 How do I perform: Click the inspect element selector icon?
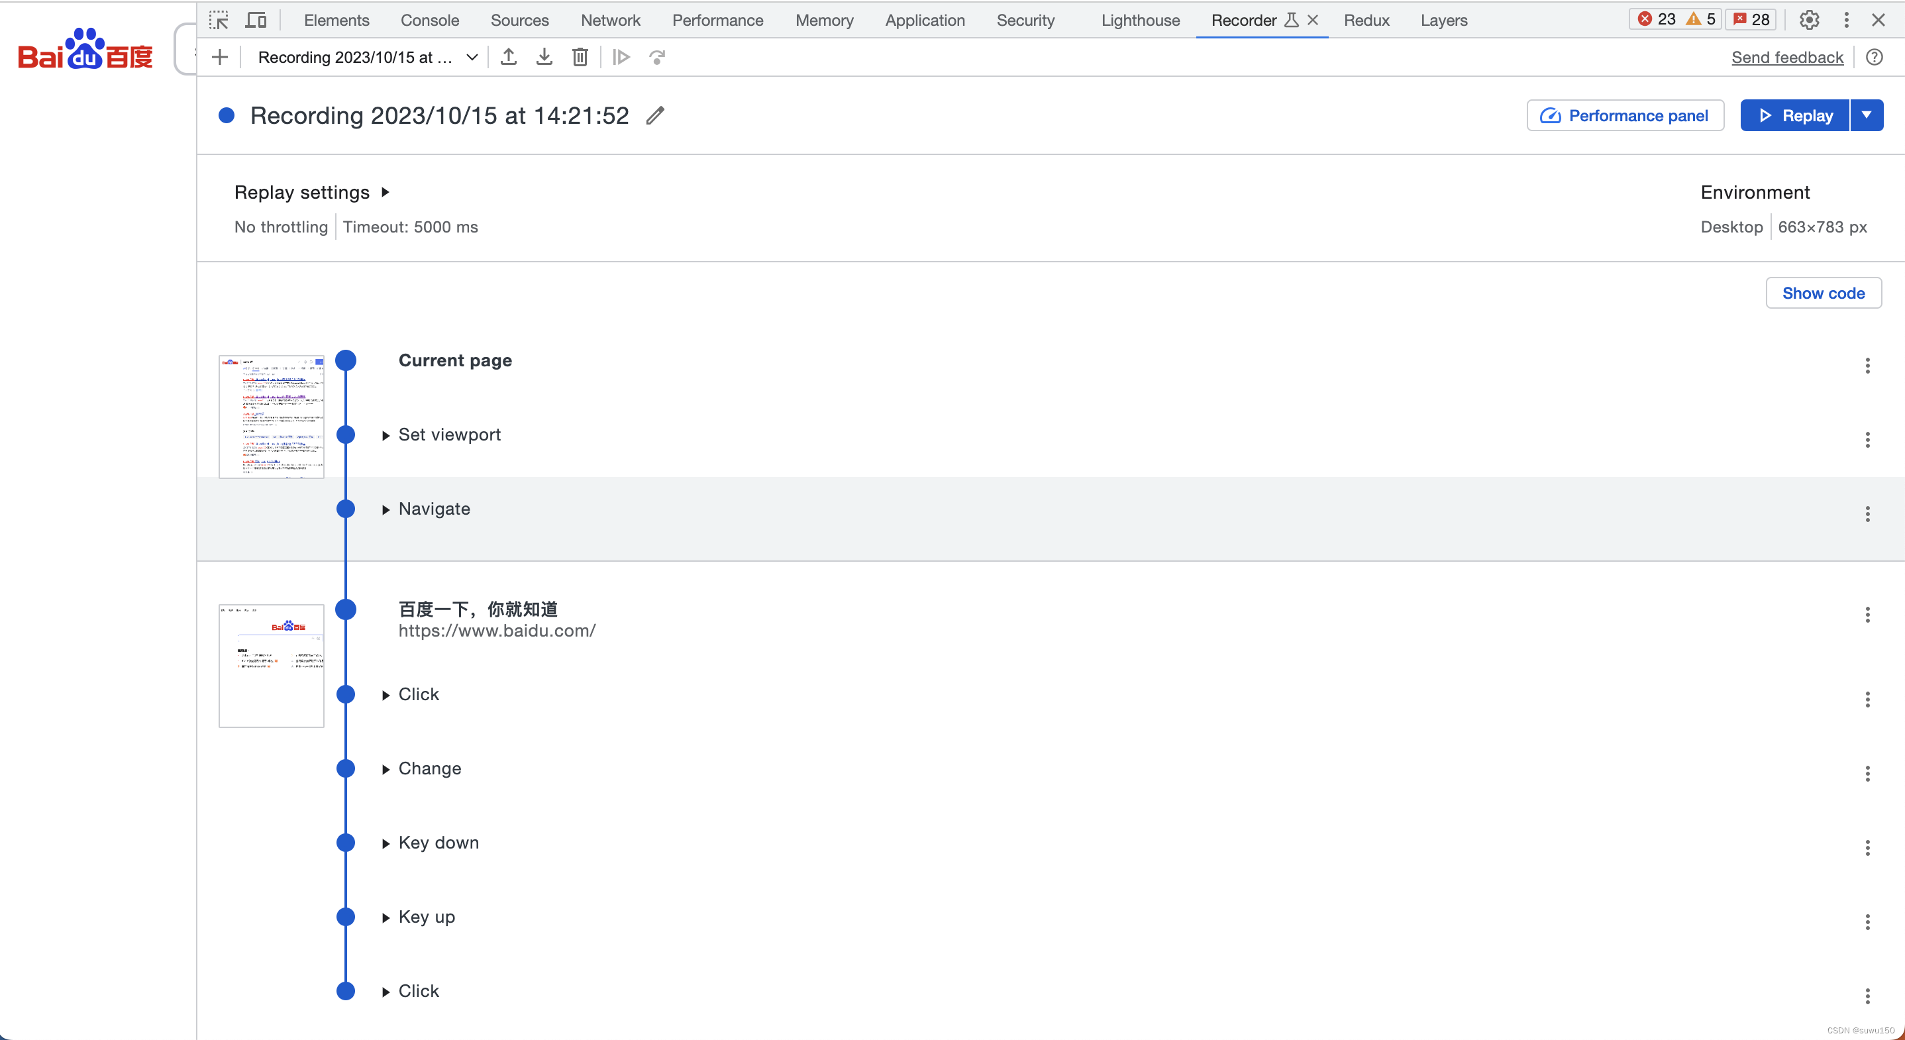coord(219,20)
